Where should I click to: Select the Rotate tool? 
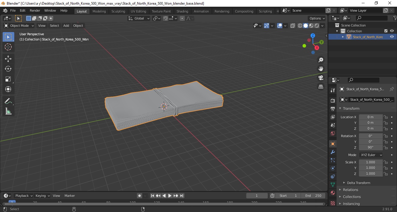8,69
